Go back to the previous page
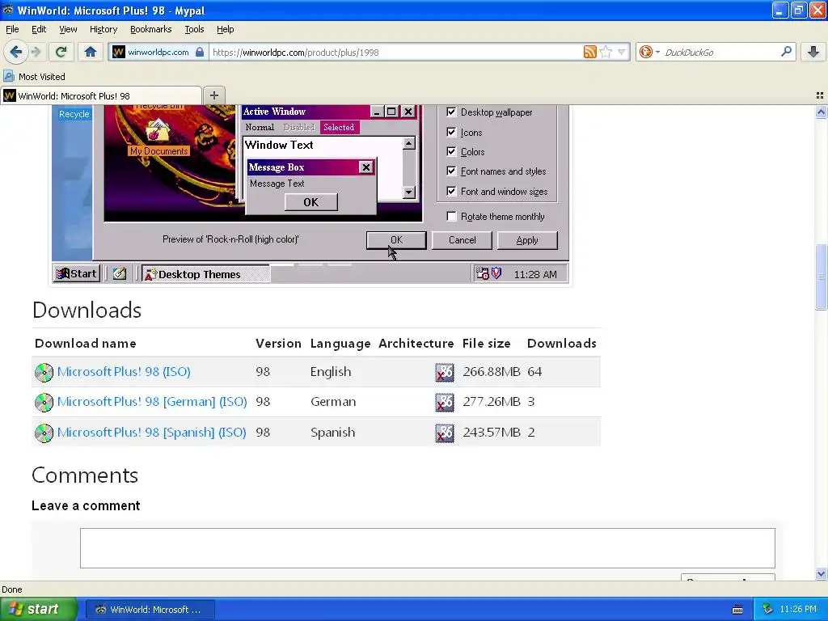Viewport: 828px width, 621px height. coord(16,52)
